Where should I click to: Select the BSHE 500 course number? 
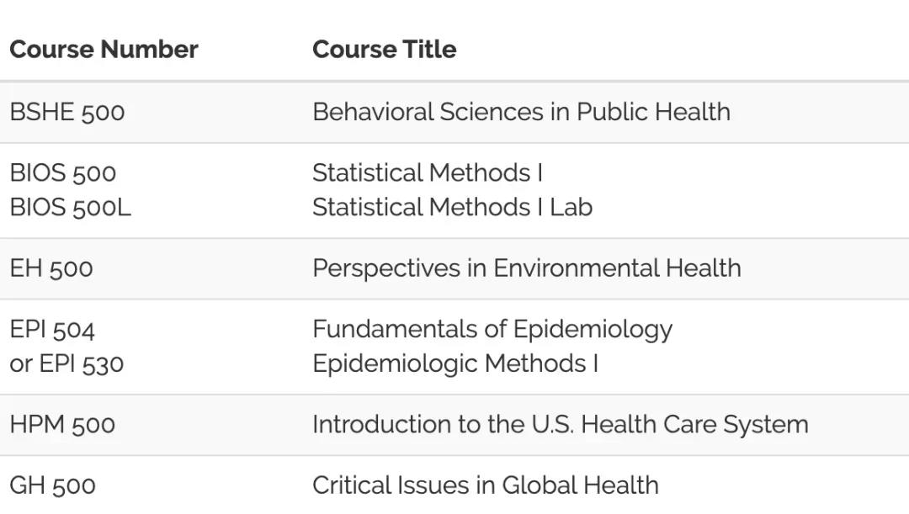click(x=67, y=113)
